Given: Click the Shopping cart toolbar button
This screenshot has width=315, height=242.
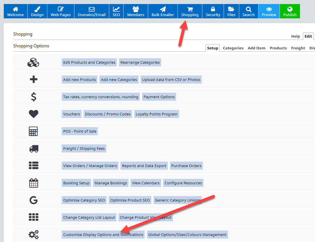Looking at the screenshot, I should pyautogui.click(x=190, y=11).
